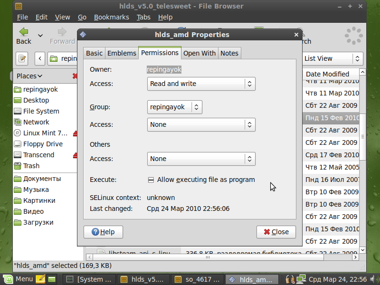
Task: Switch to the so_4617 taskbar window
Action: click(197, 279)
